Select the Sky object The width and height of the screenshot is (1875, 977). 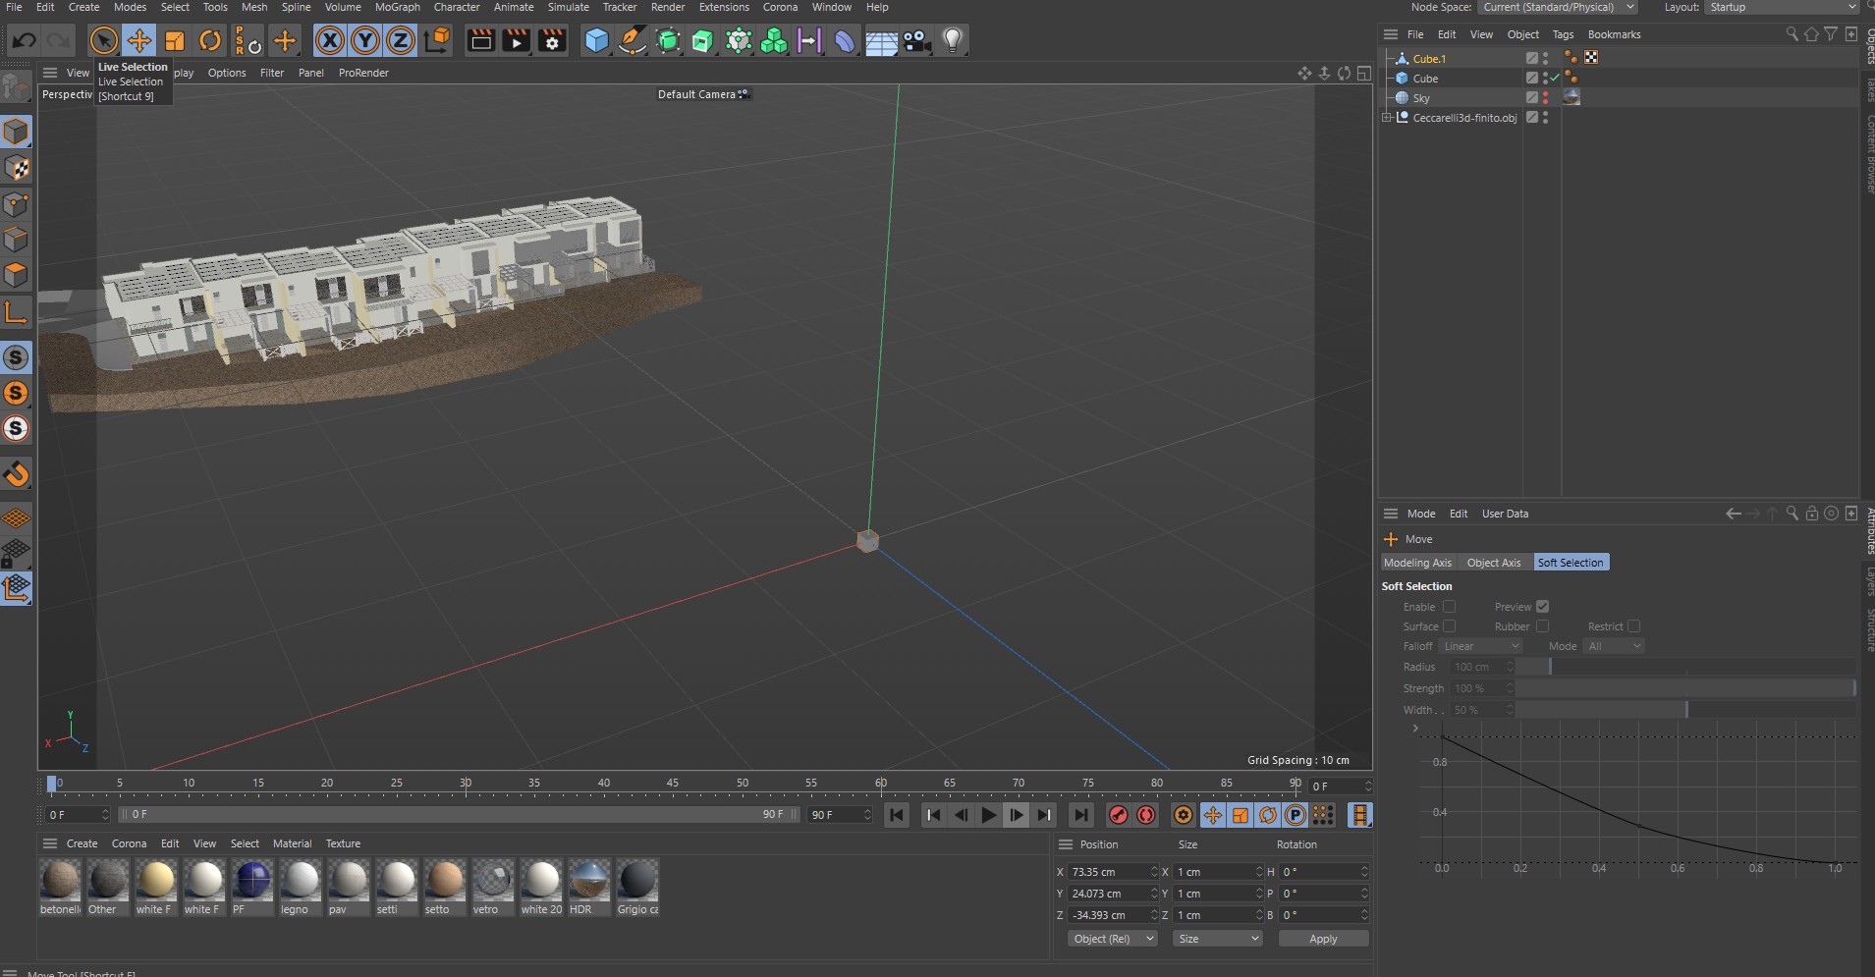[1421, 98]
